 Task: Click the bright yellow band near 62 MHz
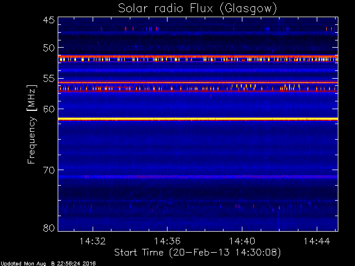pyautogui.click(x=198, y=119)
